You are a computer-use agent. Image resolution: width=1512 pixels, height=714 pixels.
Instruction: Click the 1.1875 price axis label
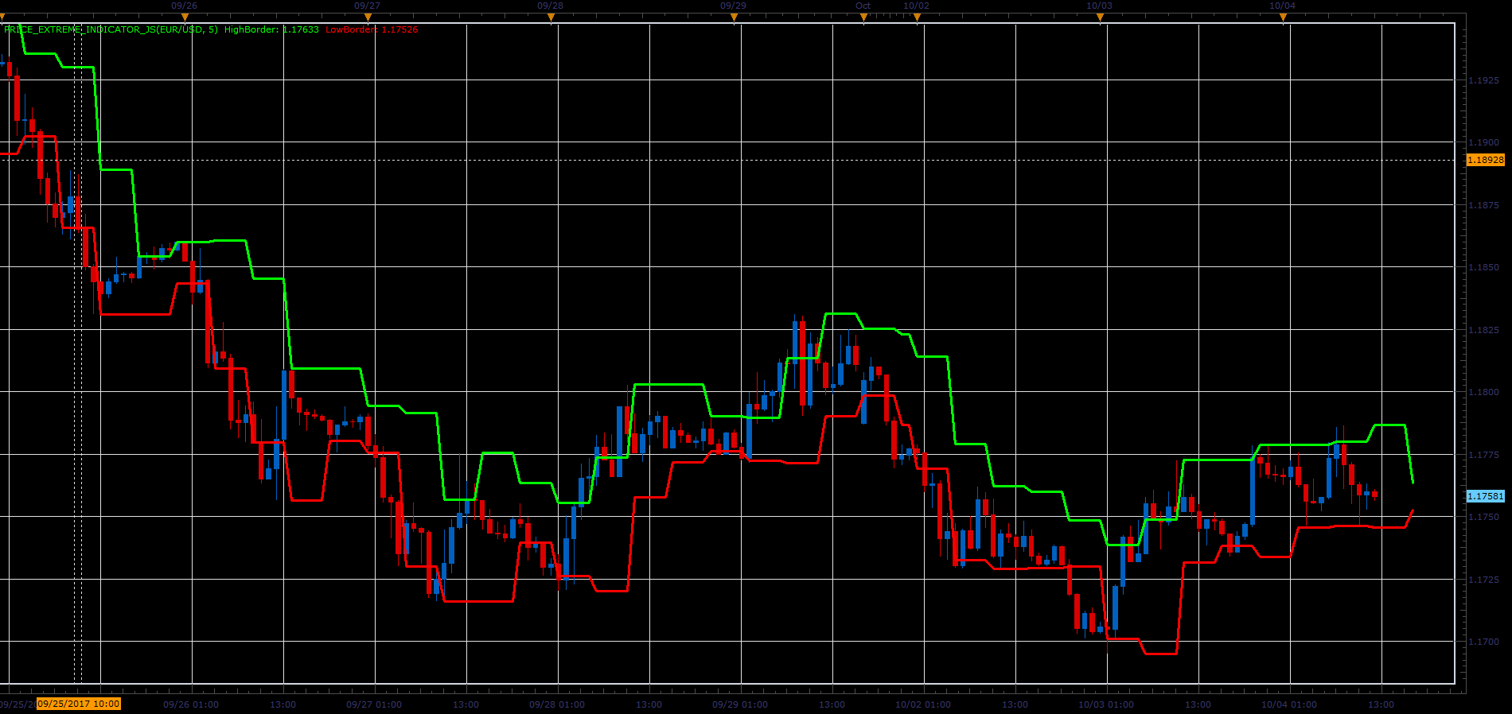(x=1483, y=205)
